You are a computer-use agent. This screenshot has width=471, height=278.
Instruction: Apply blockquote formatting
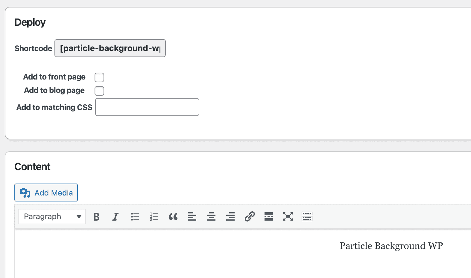[173, 216]
